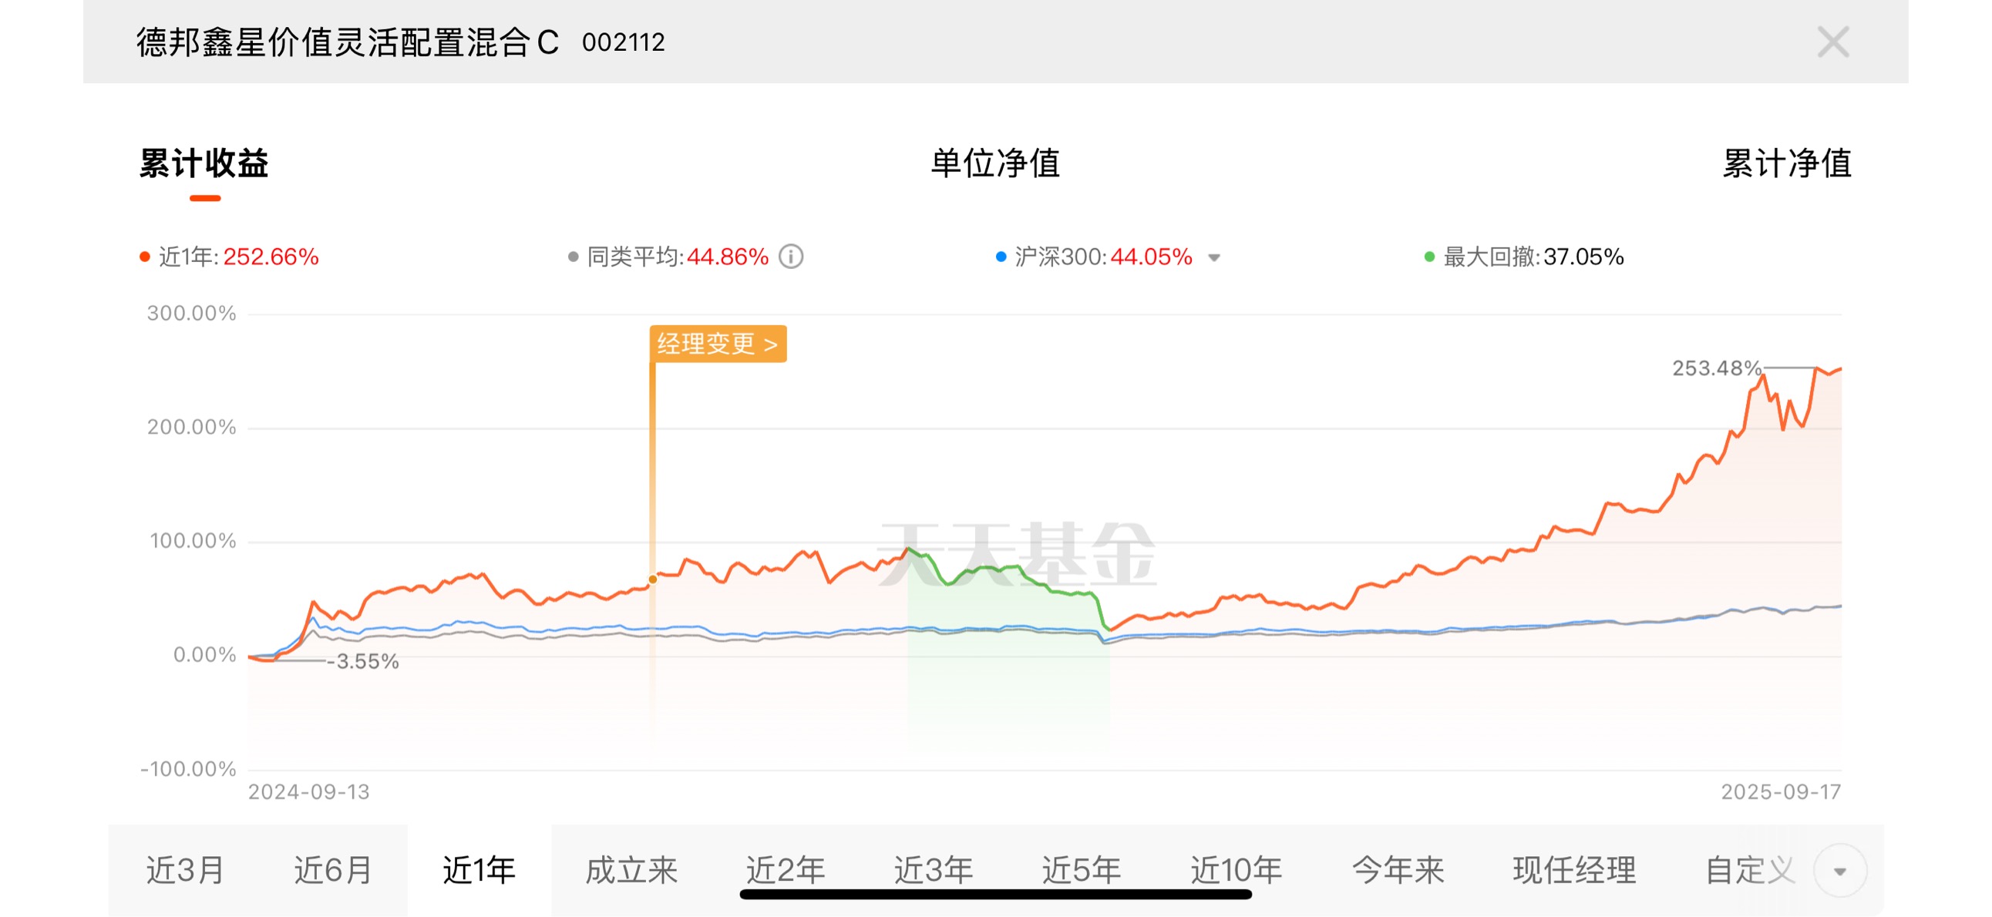Toggle the gray 同类平均 legend dot

point(573,257)
